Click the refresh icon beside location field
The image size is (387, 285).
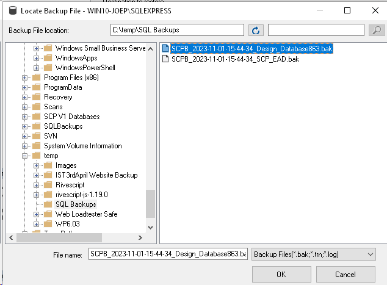(x=256, y=31)
